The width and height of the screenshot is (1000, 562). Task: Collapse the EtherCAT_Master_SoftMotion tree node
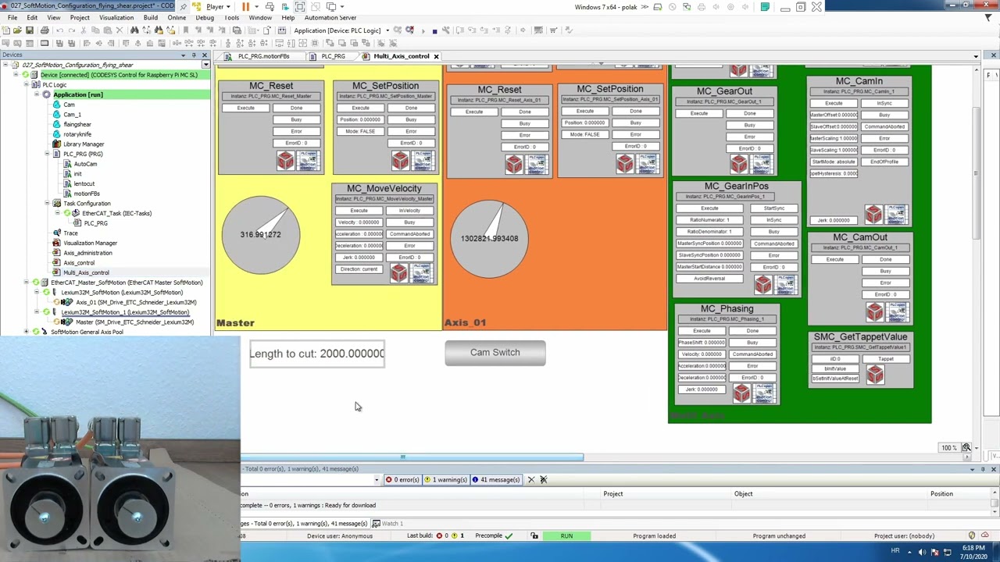click(x=26, y=283)
